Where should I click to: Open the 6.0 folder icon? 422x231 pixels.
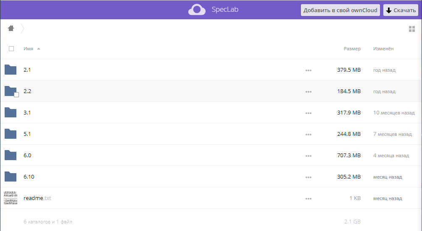[11, 155]
